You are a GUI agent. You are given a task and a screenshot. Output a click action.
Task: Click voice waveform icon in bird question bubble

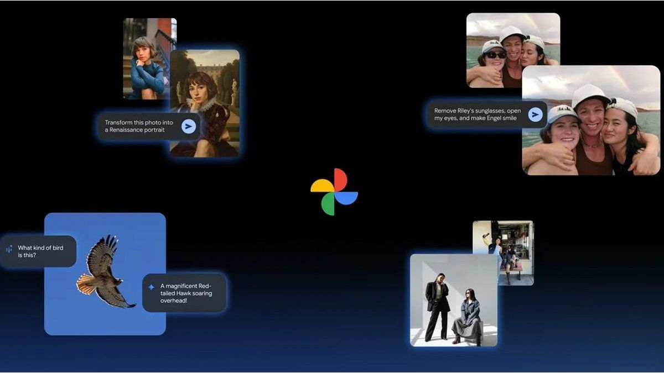click(9, 249)
